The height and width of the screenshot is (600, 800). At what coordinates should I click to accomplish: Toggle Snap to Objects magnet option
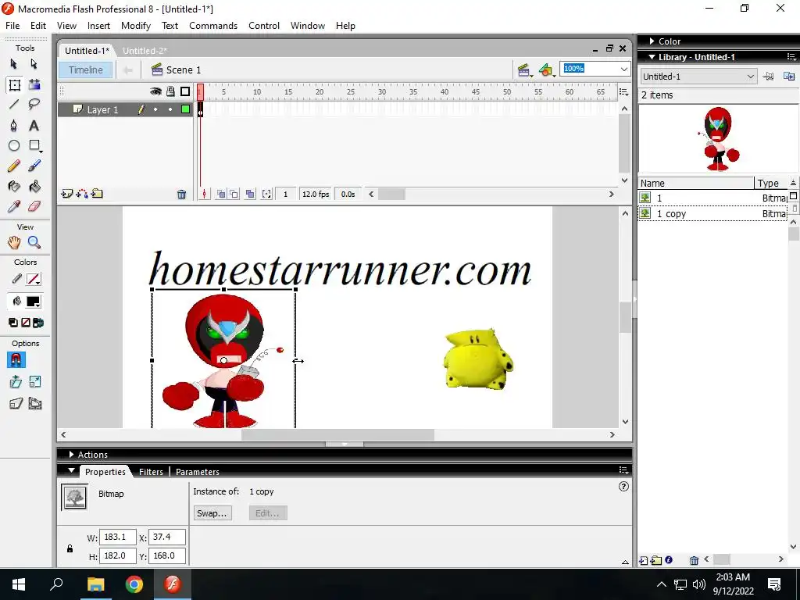coord(16,360)
